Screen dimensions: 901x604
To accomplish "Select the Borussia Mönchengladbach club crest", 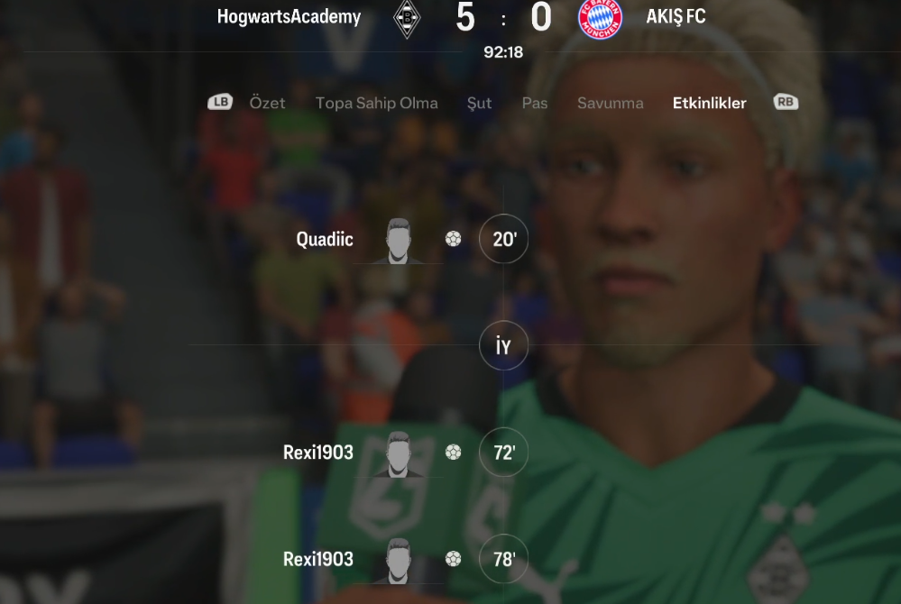I will [407, 18].
